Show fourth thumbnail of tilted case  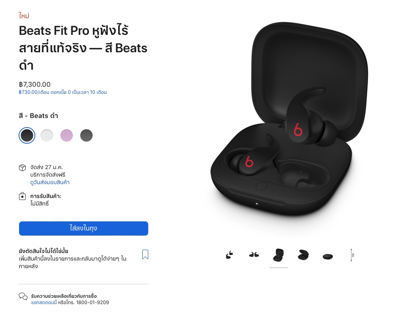(x=303, y=255)
